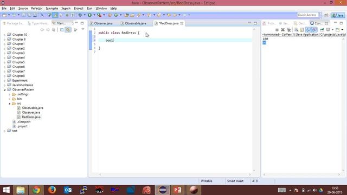Select RedDress.java in Navigator tree

31,117
